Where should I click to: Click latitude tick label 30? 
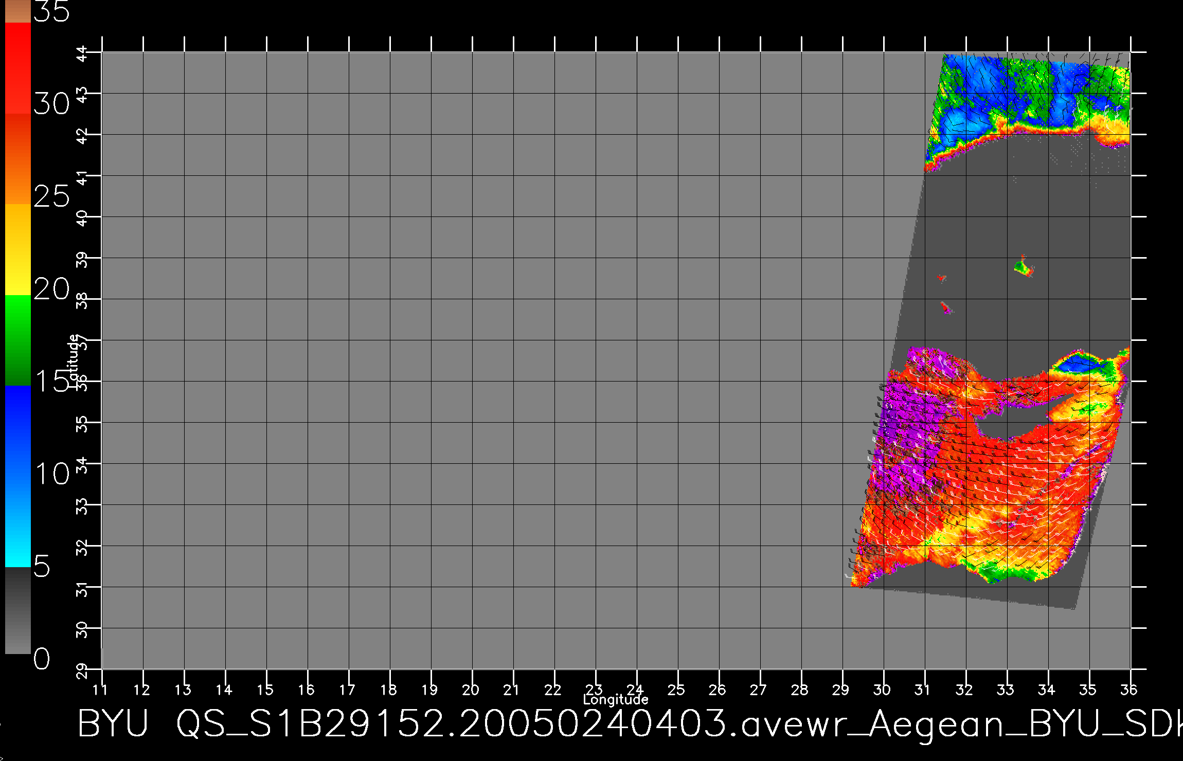pyautogui.click(x=82, y=629)
